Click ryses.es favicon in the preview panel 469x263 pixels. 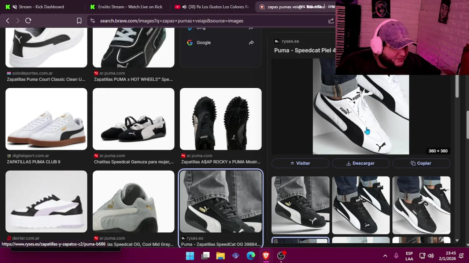point(277,41)
